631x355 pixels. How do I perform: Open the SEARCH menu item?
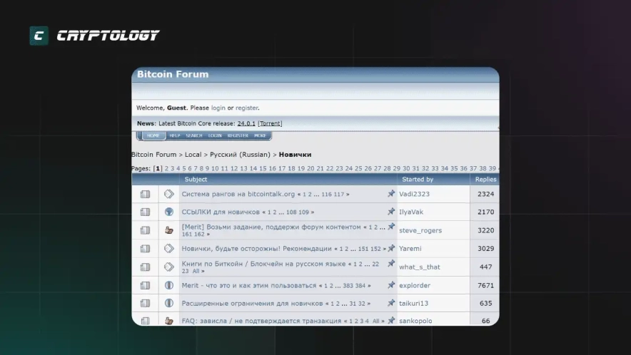click(x=193, y=135)
